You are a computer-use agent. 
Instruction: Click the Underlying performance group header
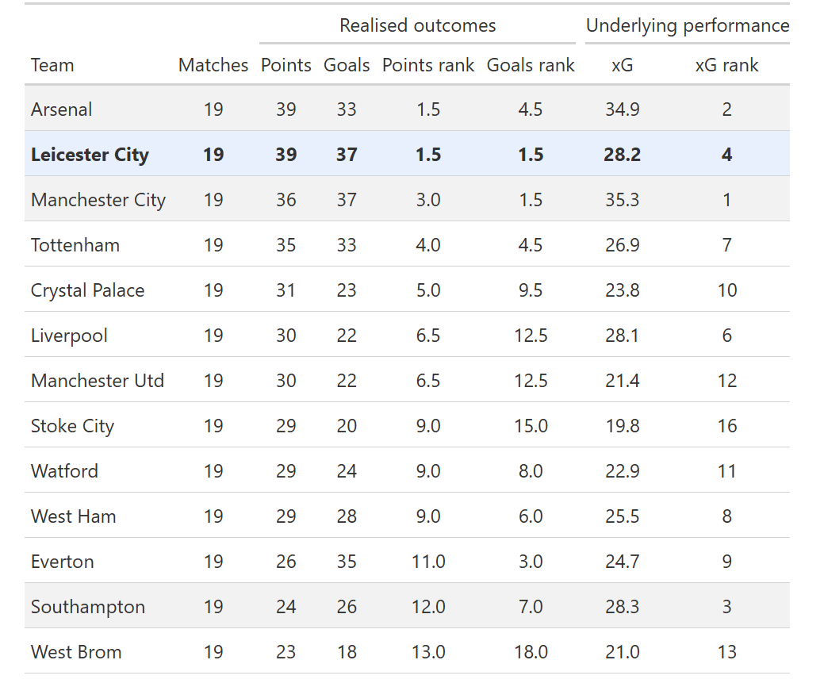tap(688, 25)
